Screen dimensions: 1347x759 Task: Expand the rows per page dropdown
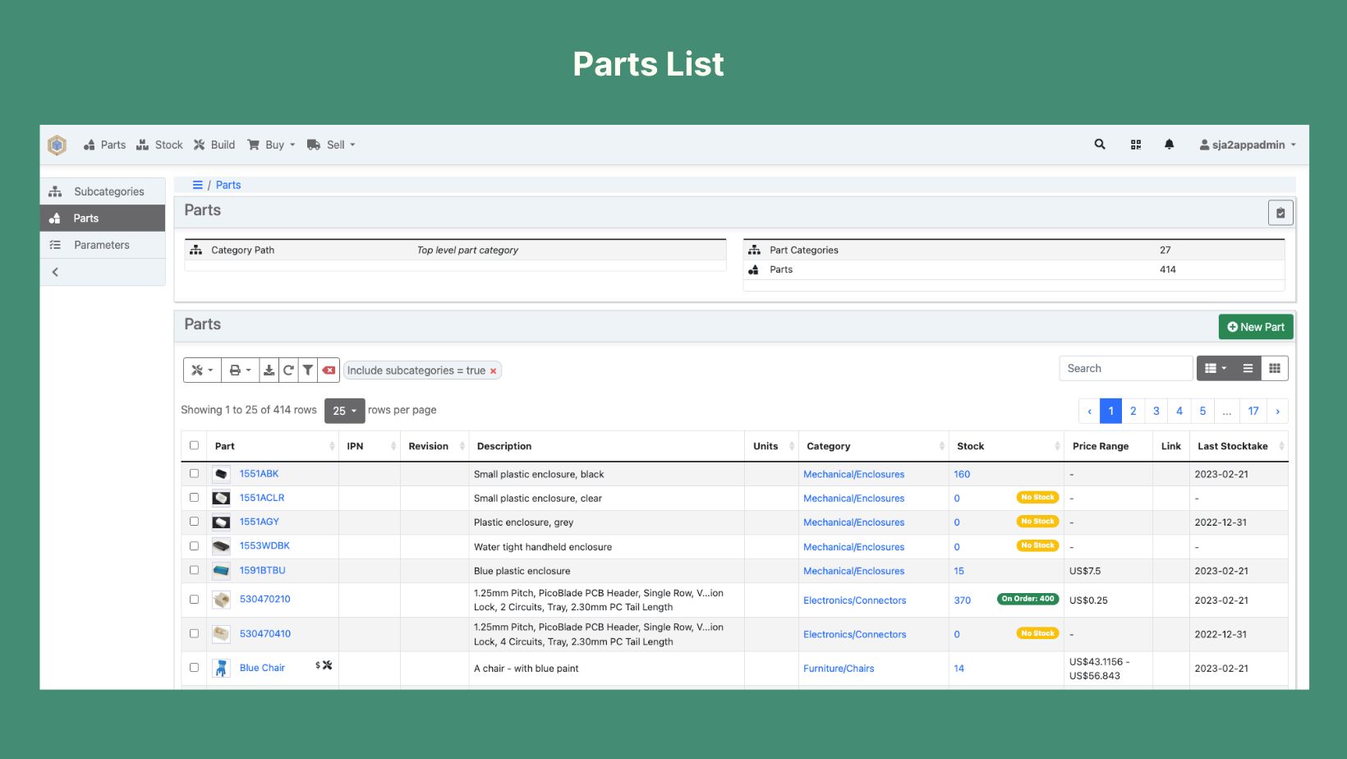[x=344, y=411]
